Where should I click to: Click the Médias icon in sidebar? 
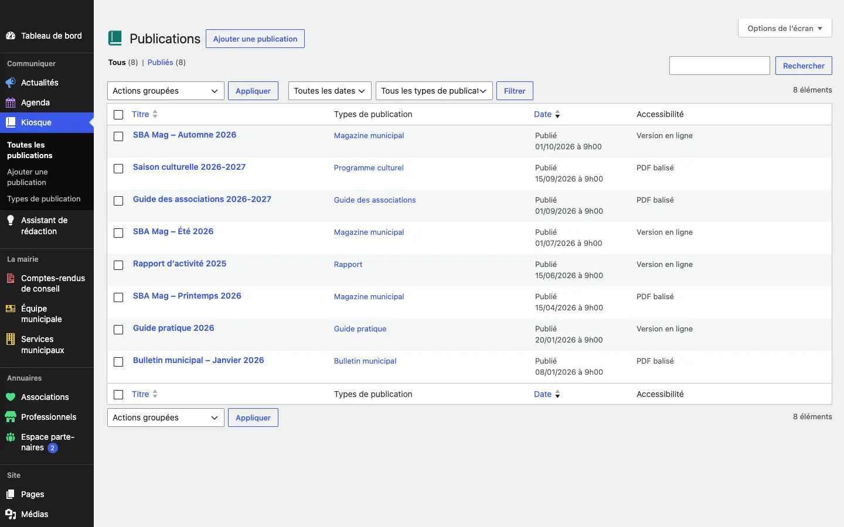tap(11, 514)
